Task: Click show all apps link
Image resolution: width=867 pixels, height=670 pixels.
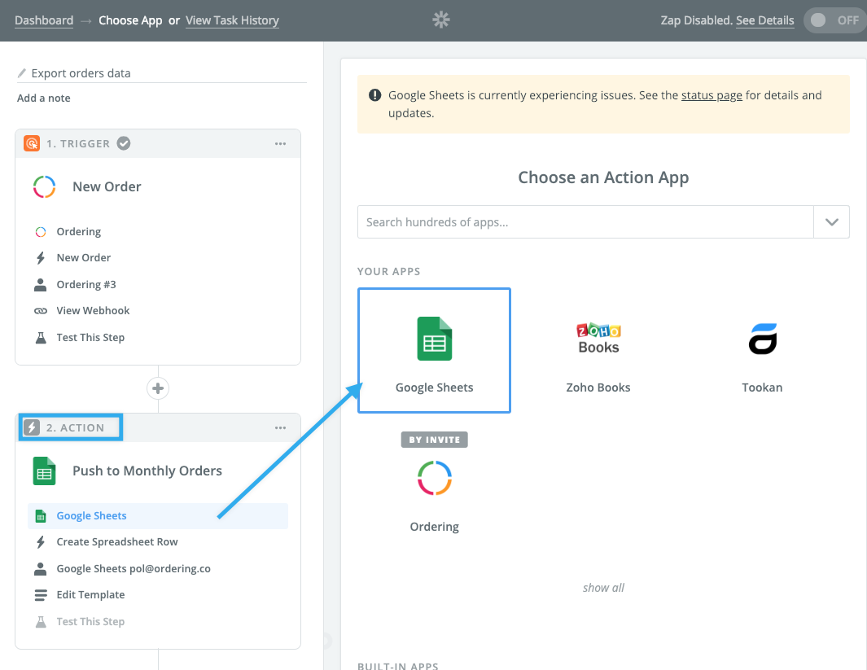Action: click(x=603, y=588)
